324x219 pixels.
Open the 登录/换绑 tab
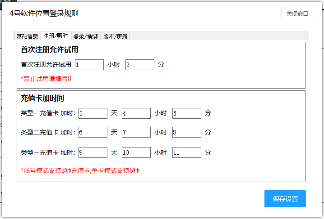point(86,36)
